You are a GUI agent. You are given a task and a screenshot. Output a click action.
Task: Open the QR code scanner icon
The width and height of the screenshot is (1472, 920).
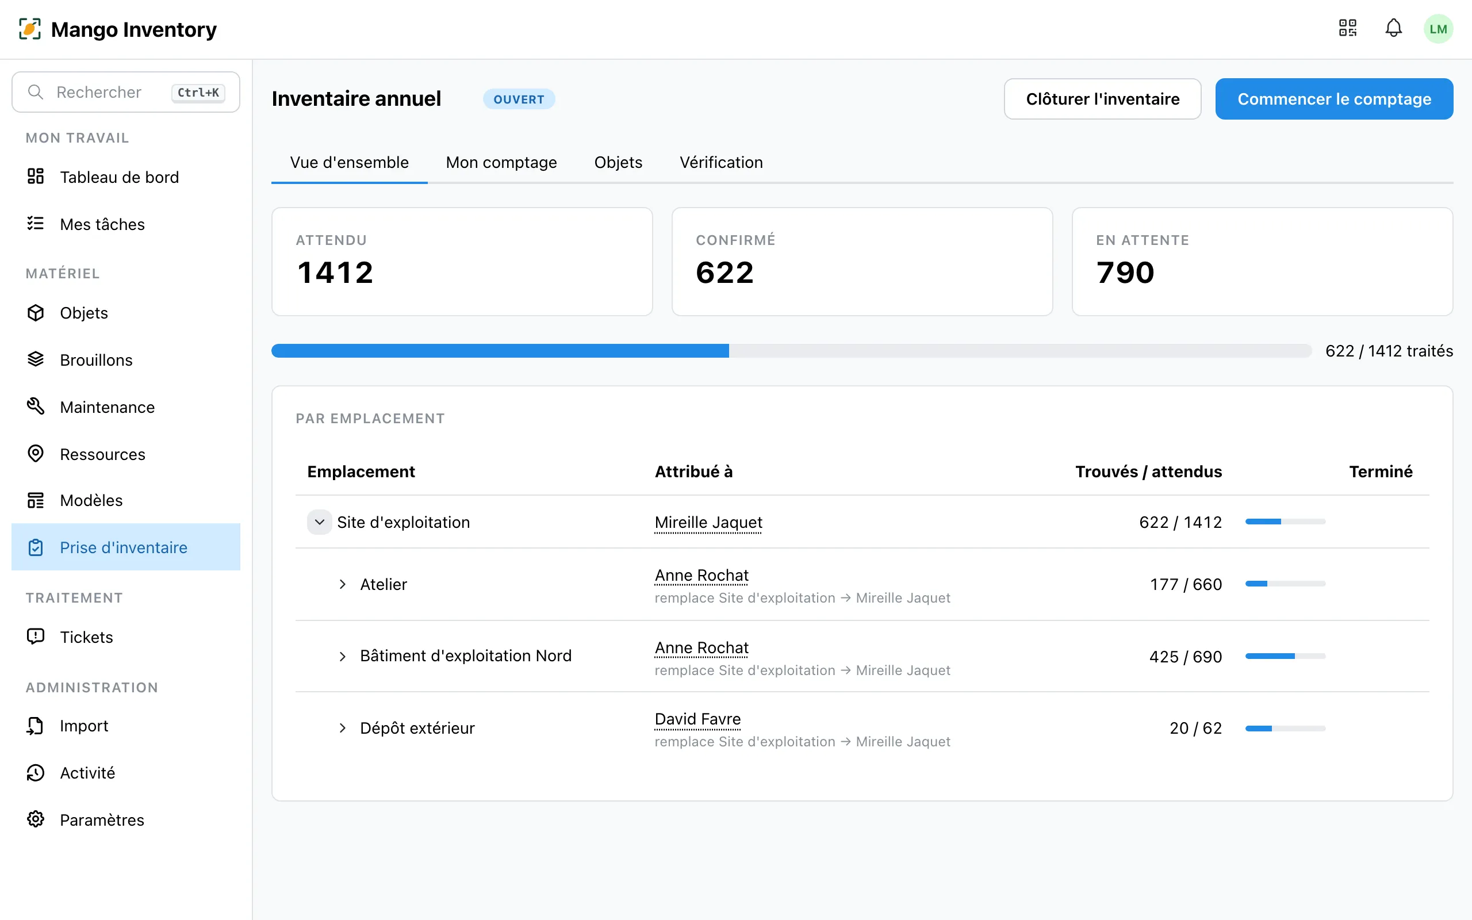click(1347, 29)
